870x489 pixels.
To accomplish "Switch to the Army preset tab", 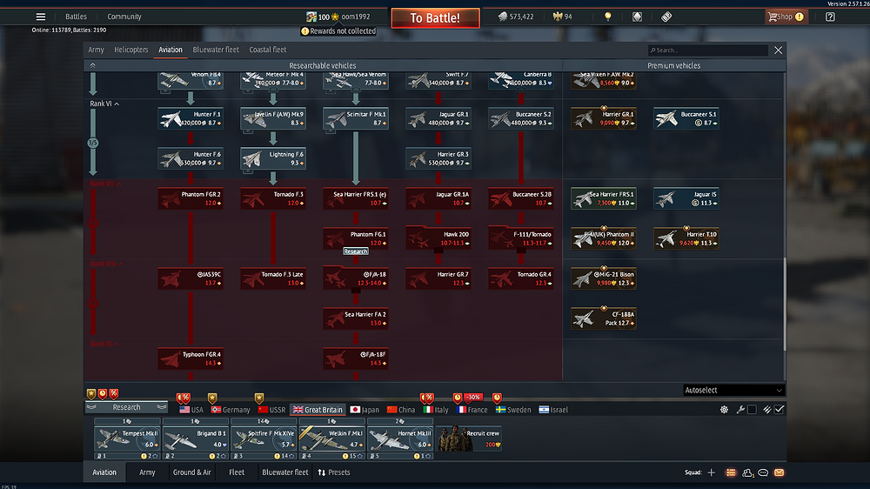I will point(147,472).
